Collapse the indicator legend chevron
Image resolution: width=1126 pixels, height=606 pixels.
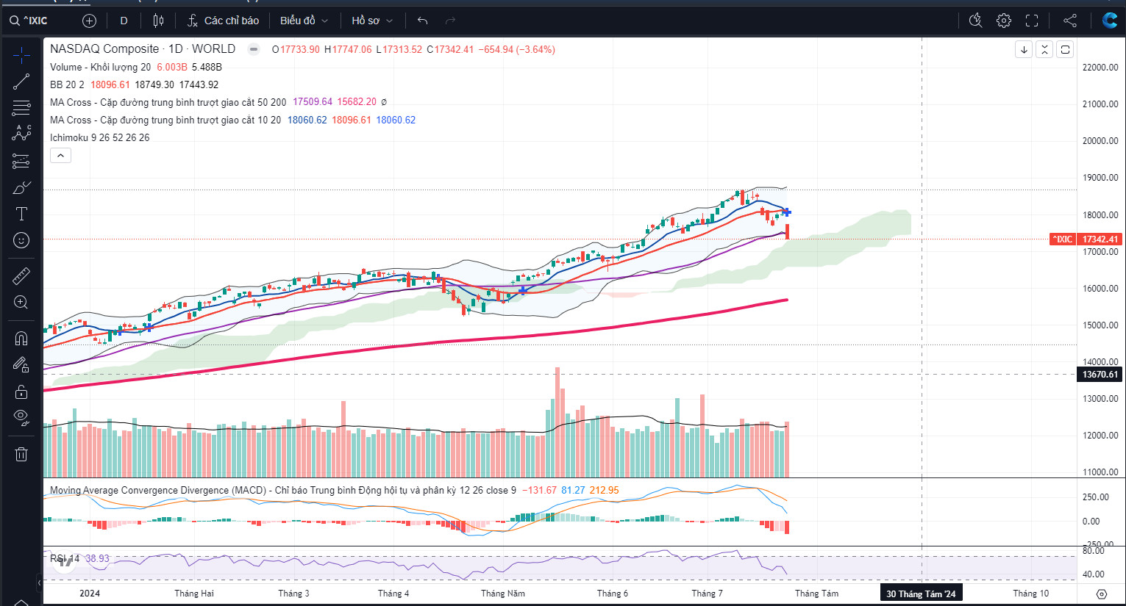tap(60, 155)
